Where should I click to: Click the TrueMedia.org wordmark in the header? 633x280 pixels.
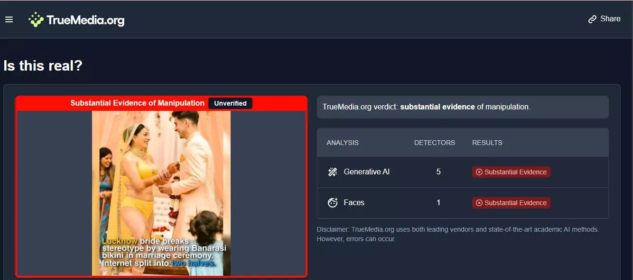[x=84, y=19]
